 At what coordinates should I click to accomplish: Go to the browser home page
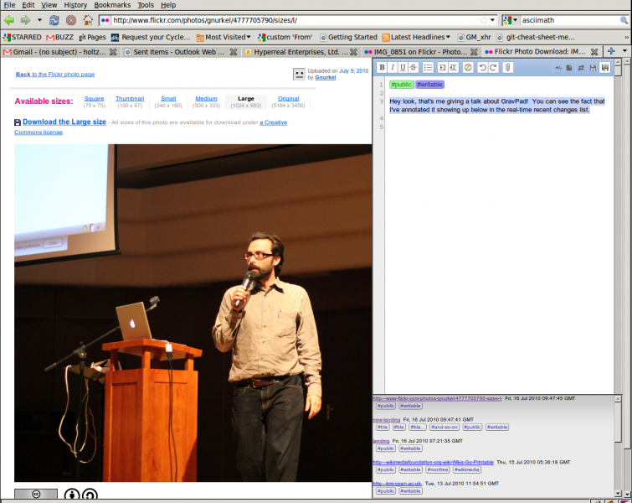pyautogui.click(x=88, y=20)
